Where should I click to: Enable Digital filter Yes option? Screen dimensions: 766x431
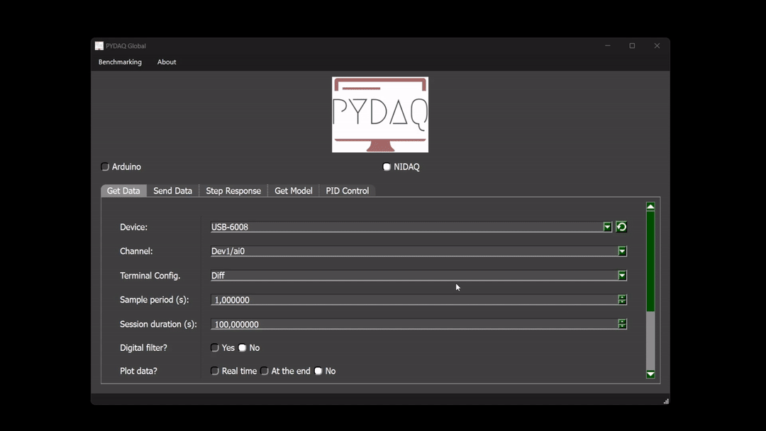coord(215,348)
